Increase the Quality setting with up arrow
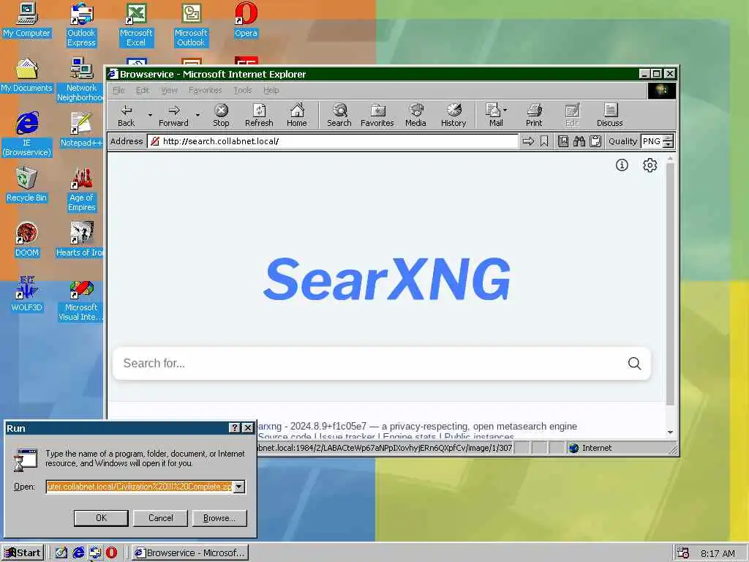The height and width of the screenshot is (562, 749). (669, 138)
